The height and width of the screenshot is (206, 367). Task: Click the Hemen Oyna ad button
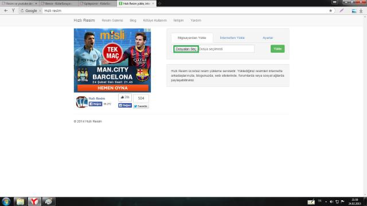pyautogui.click(x=112, y=88)
